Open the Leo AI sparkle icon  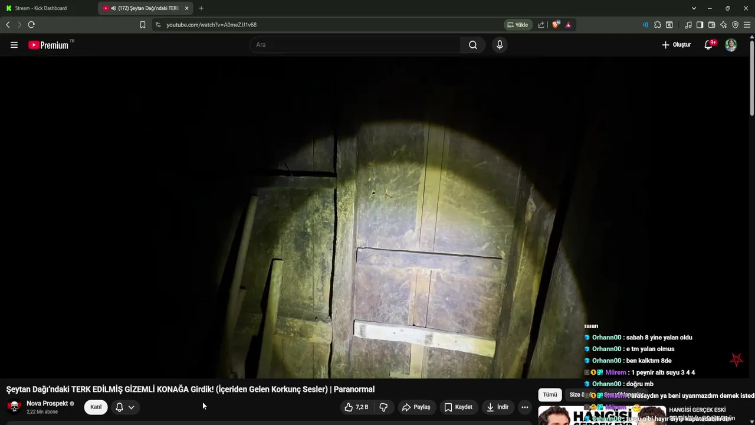(x=723, y=25)
